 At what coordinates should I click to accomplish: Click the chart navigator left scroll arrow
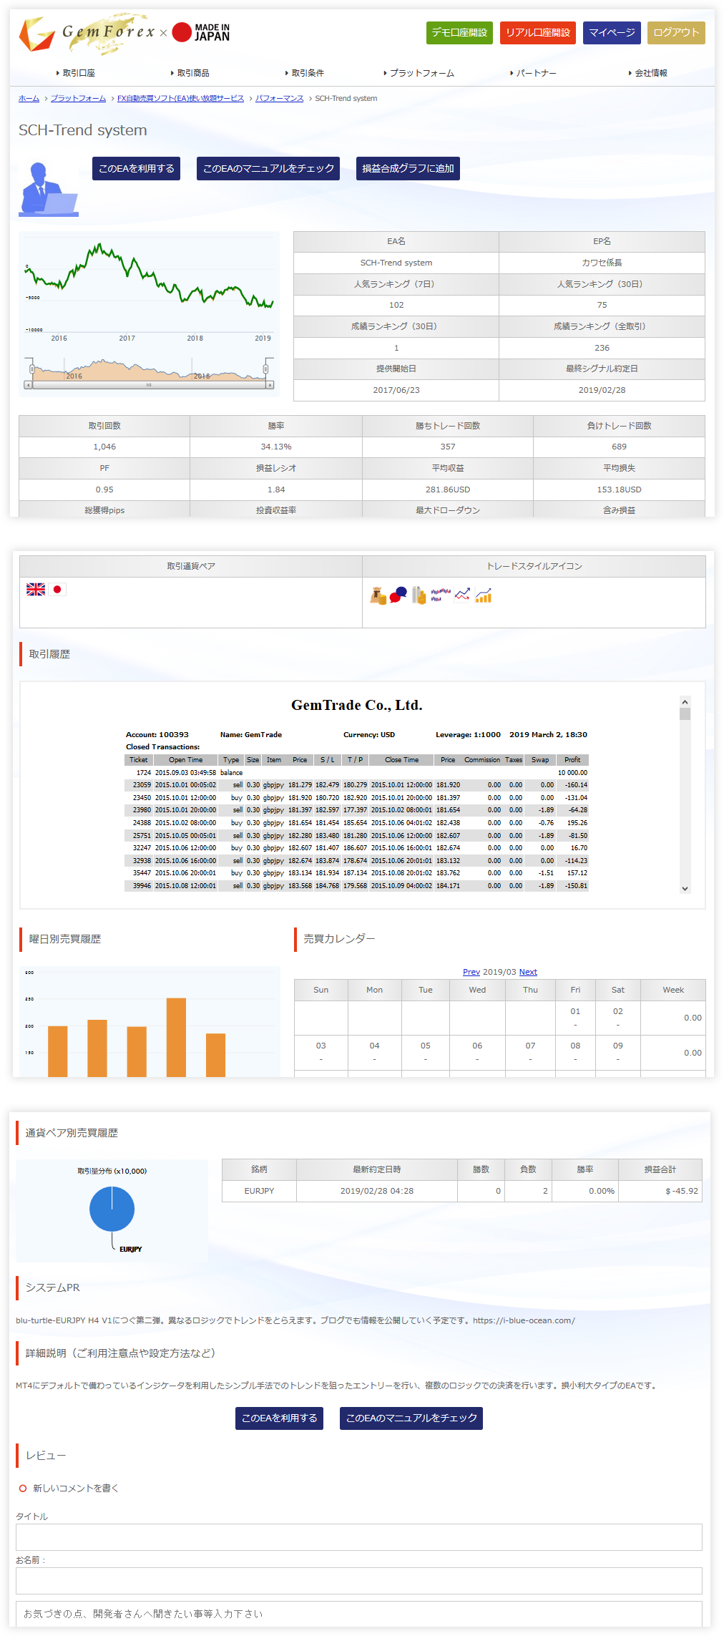click(28, 385)
